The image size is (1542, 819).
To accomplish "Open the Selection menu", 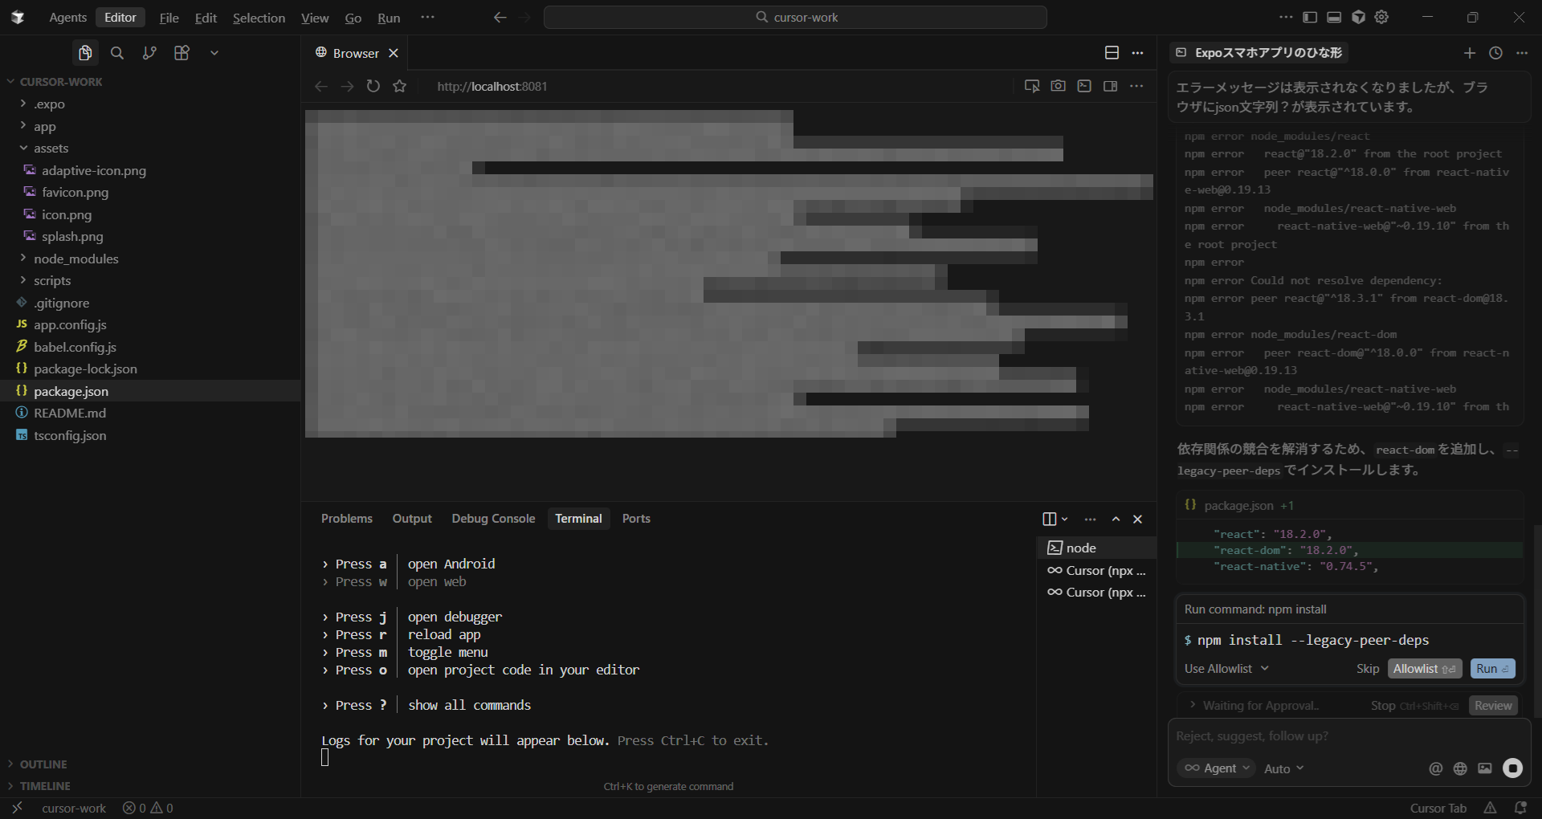I will [259, 18].
